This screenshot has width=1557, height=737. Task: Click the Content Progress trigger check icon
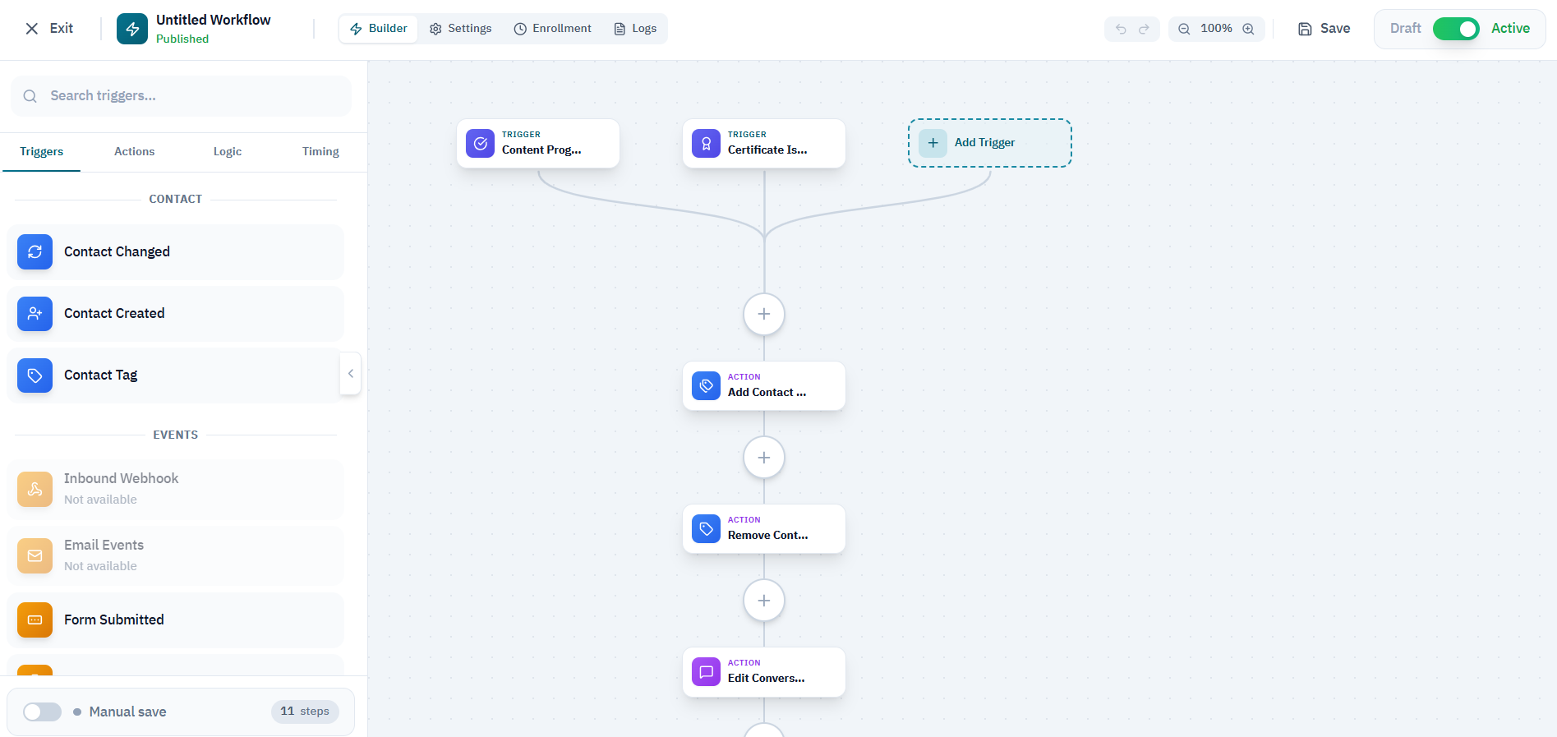pos(480,144)
